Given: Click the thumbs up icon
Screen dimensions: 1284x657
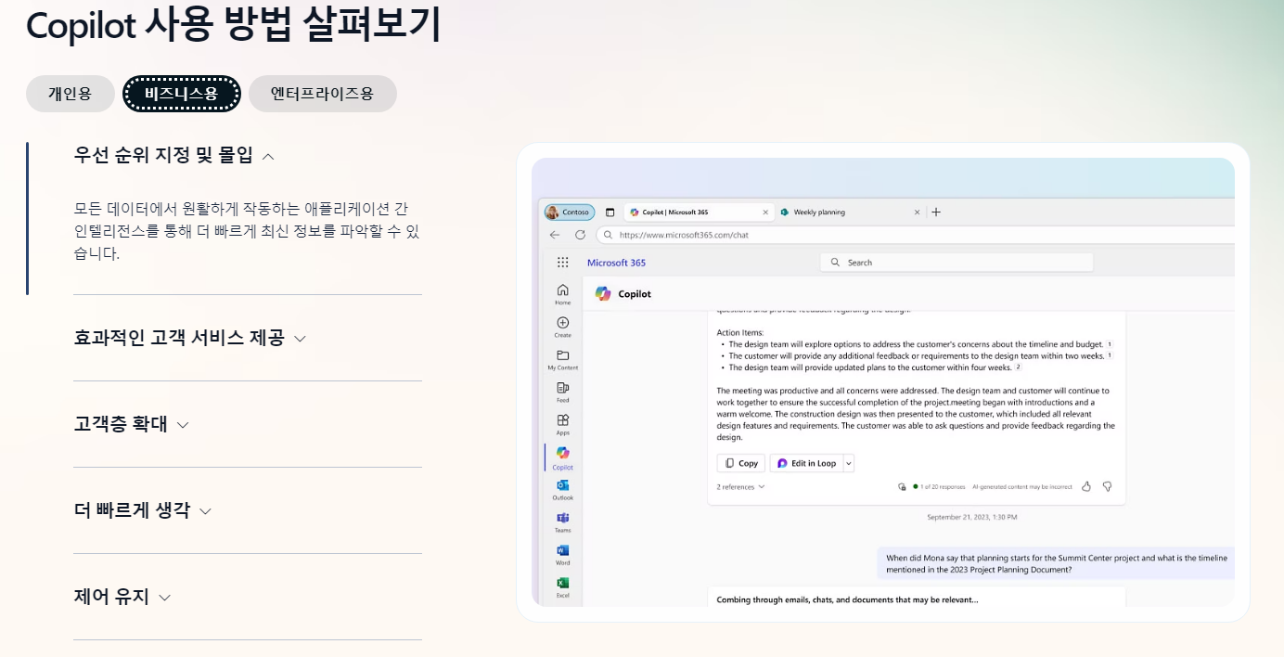Looking at the screenshot, I should coord(1086,486).
